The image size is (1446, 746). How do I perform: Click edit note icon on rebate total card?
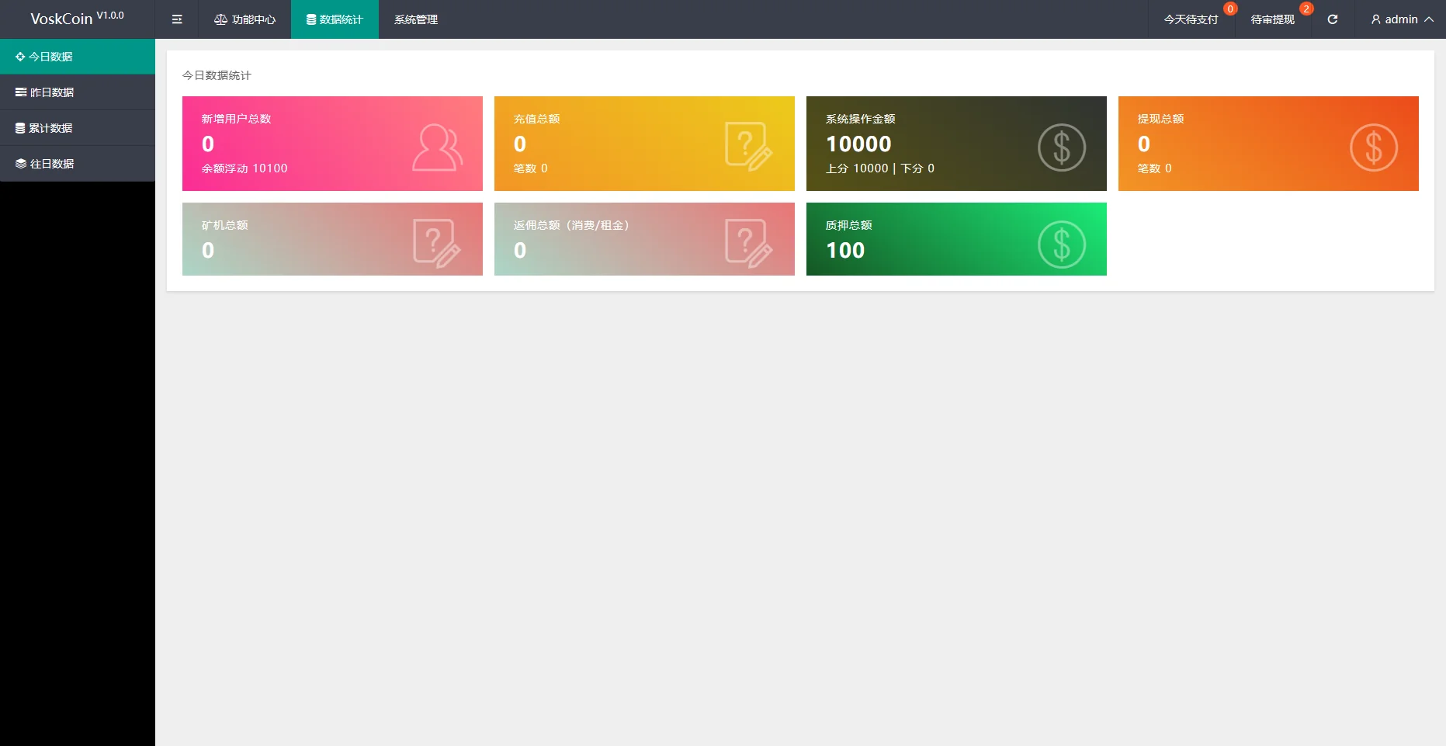pos(748,243)
